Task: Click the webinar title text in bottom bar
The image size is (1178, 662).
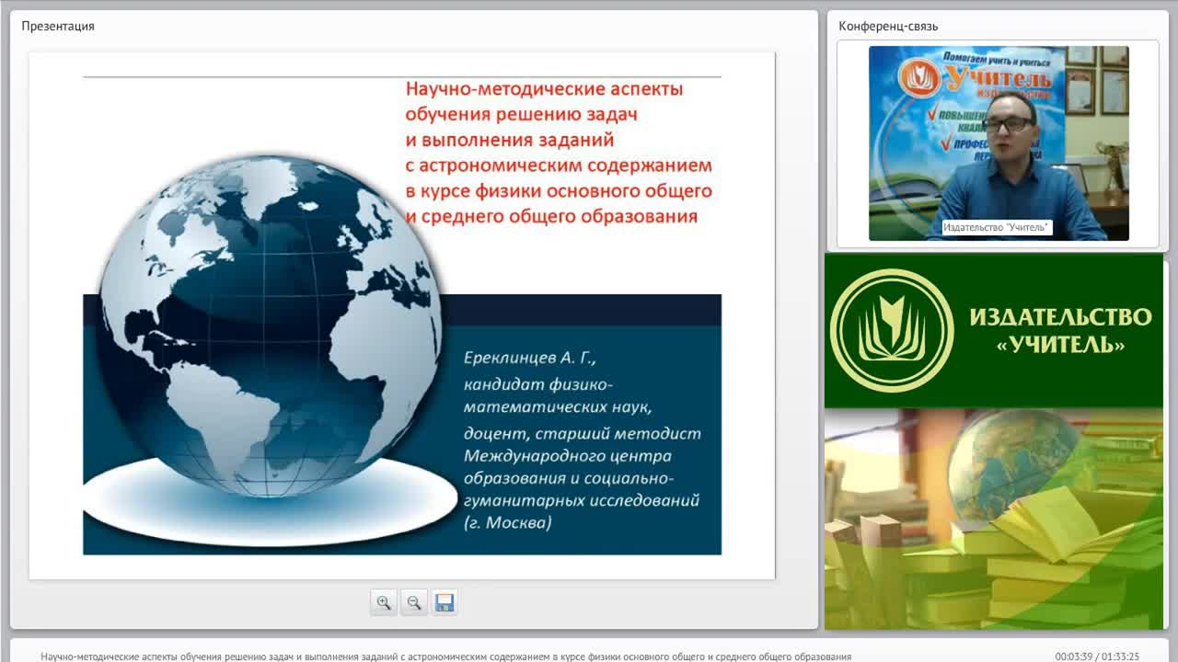Action: [x=446, y=656]
